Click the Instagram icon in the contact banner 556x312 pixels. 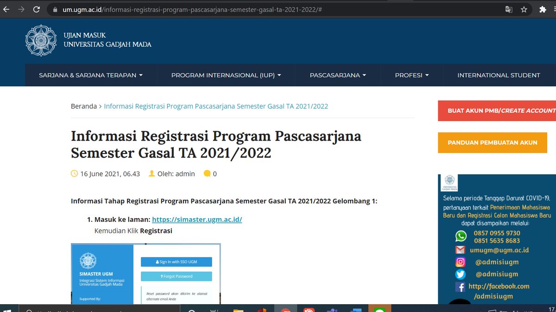click(x=460, y=262)
